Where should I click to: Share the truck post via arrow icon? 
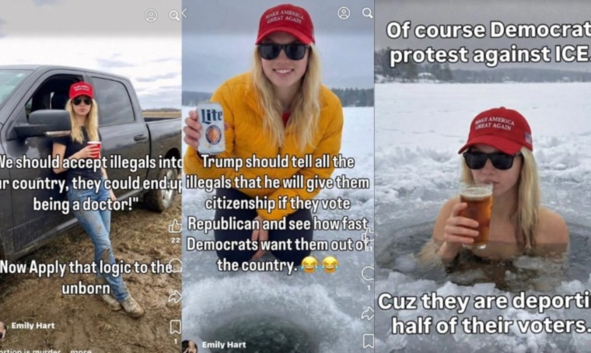[175, 296]
